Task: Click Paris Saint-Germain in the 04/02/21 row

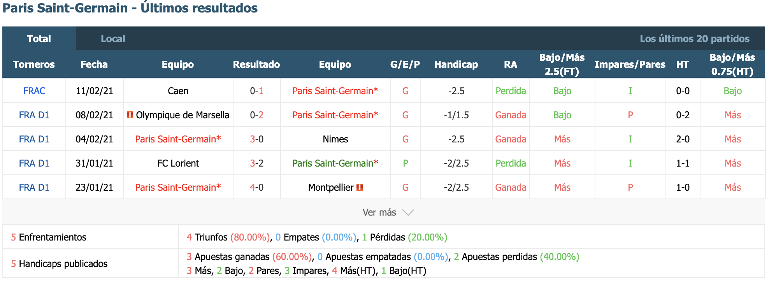Action: [x=178, y=139]
